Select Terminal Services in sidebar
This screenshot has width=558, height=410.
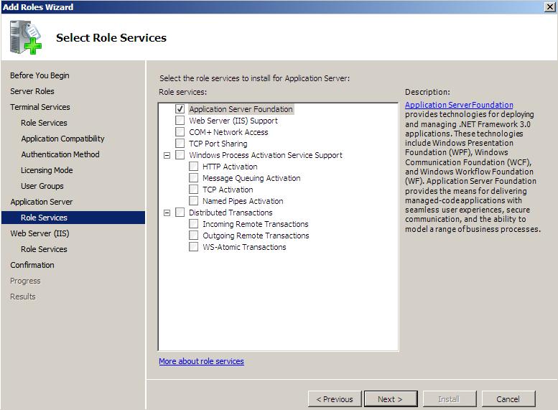point(40,107)
